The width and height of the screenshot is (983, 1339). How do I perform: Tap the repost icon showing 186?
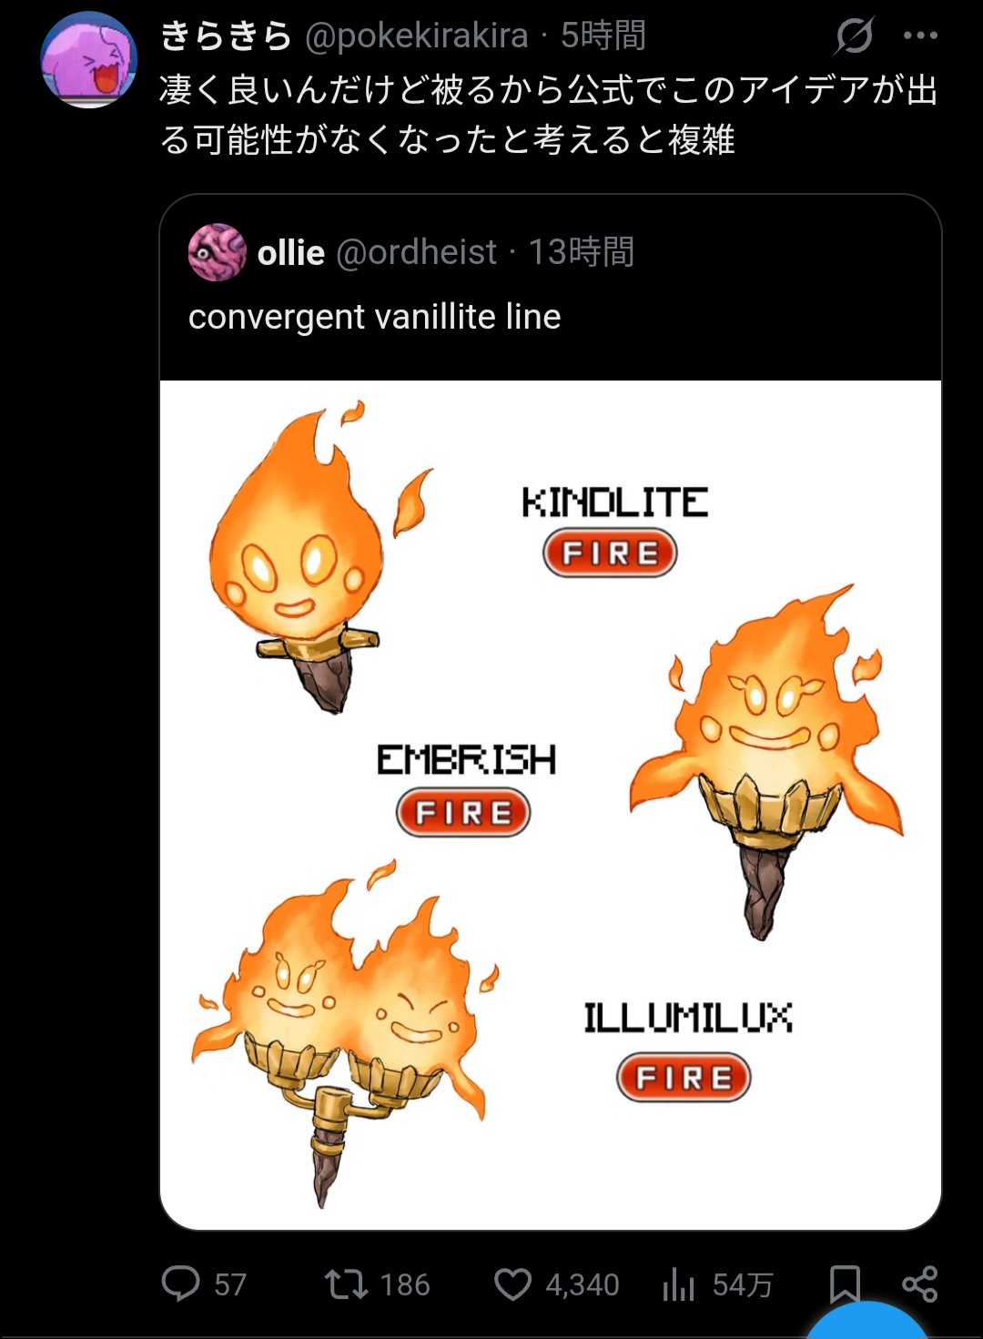pos(346,1283)
